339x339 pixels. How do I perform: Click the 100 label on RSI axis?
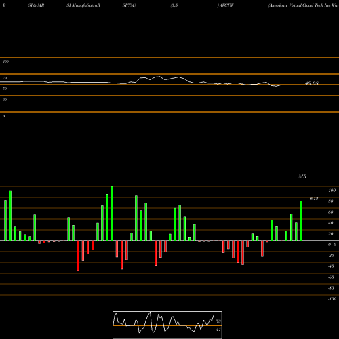coord(6,62)
